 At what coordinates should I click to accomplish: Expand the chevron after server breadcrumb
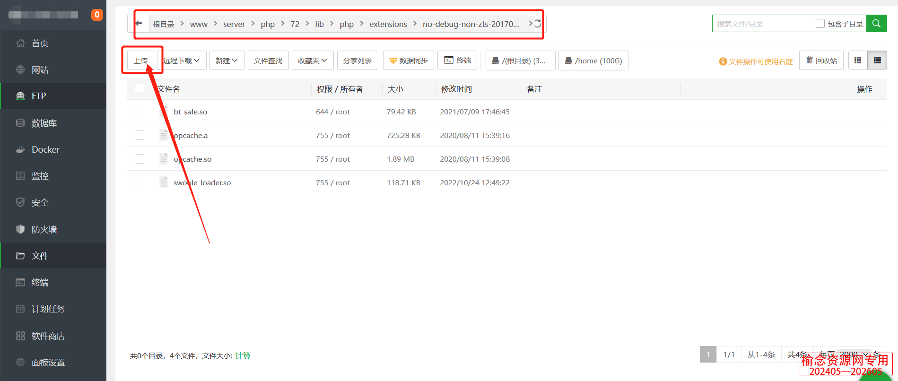253,23
